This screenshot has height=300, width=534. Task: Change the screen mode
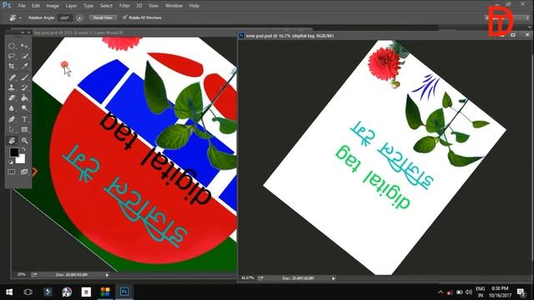tap(24, 172)
